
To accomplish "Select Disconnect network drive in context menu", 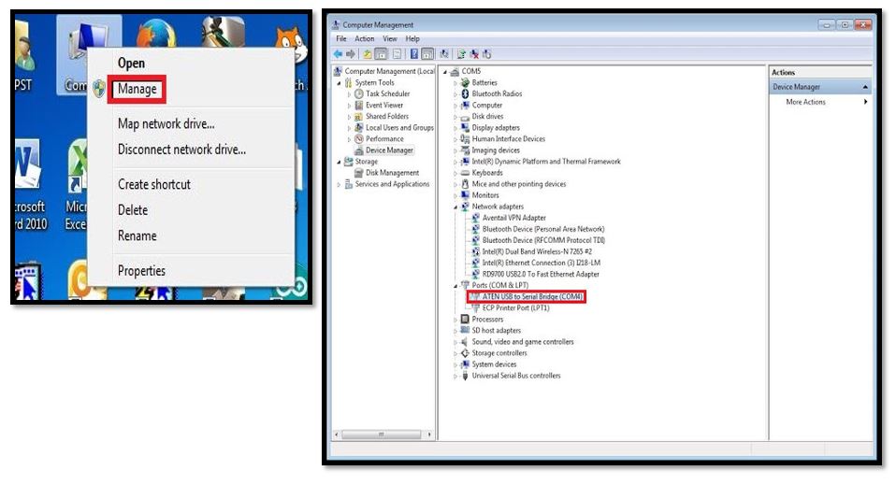I will [x=181, y=150].
